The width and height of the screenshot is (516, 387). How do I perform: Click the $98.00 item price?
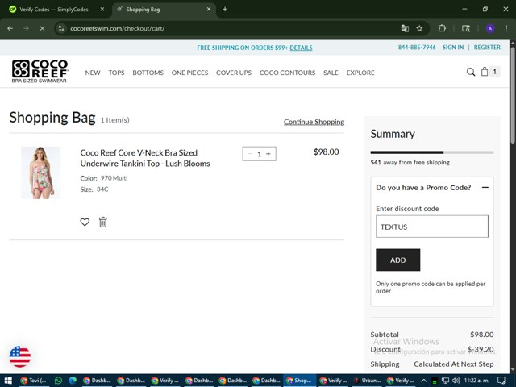[x=326, y=152]
